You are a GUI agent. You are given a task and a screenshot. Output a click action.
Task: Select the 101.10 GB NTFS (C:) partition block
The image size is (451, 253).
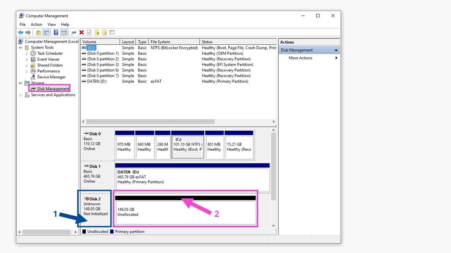coord(188,145)
